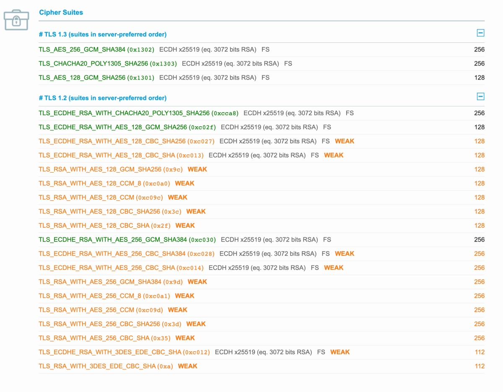Click the 0xc012 hex code of 3DES suite
The width and height of the screenshot is (503, 392).
[x=197, y=353]
